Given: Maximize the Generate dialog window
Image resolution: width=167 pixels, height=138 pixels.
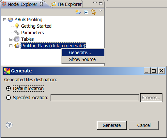Looking at the screenshot, I should click(x=154, y=71).
